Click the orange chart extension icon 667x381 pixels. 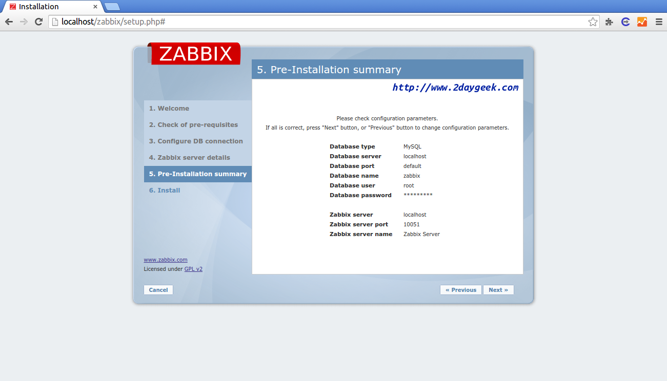tap(642, 22)
